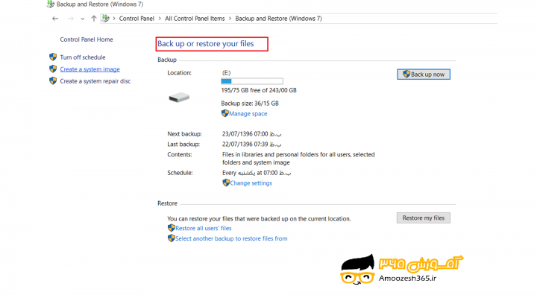Click the shield icon beside Create a system image
Image resolution: width=537 pixels, height=298 pixels.
[53, 69]
